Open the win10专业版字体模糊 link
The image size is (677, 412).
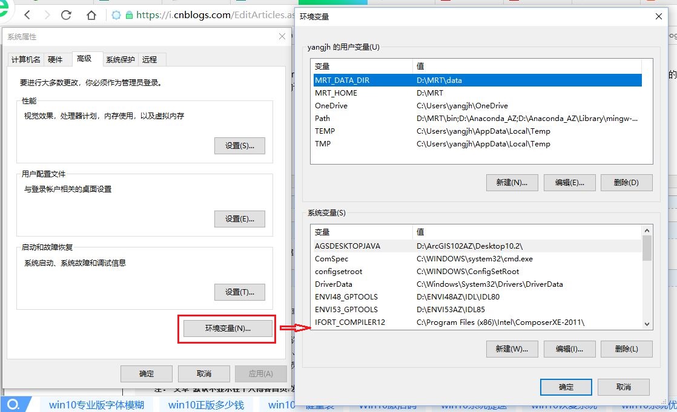point(96,405)
